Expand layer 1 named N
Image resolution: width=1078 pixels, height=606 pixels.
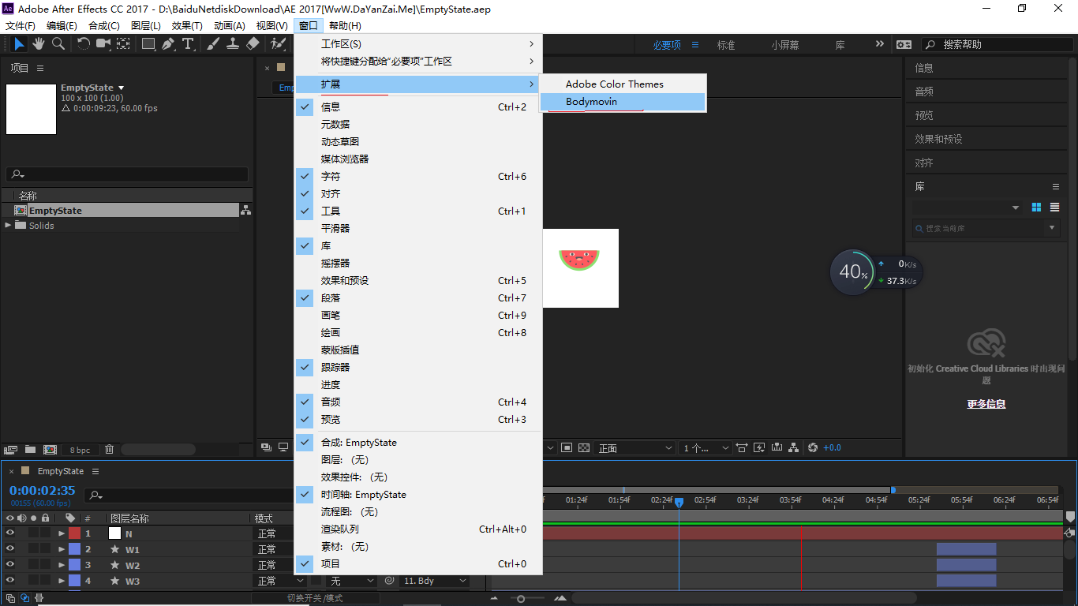pyautogui.click(x=62, y=533)
